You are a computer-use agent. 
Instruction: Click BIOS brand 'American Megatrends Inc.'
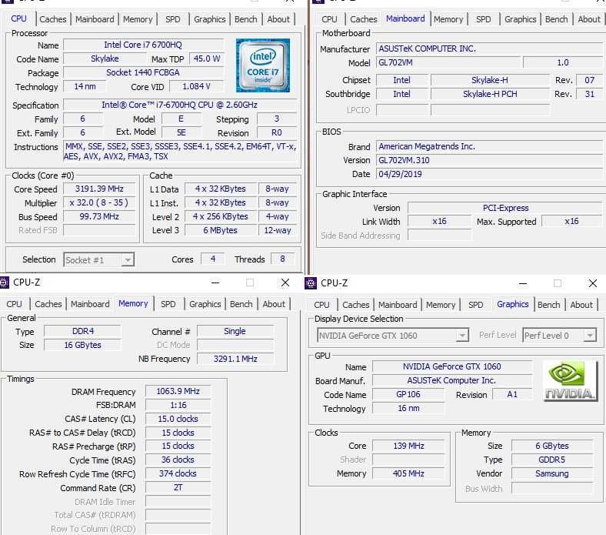[x=491, y=146]
